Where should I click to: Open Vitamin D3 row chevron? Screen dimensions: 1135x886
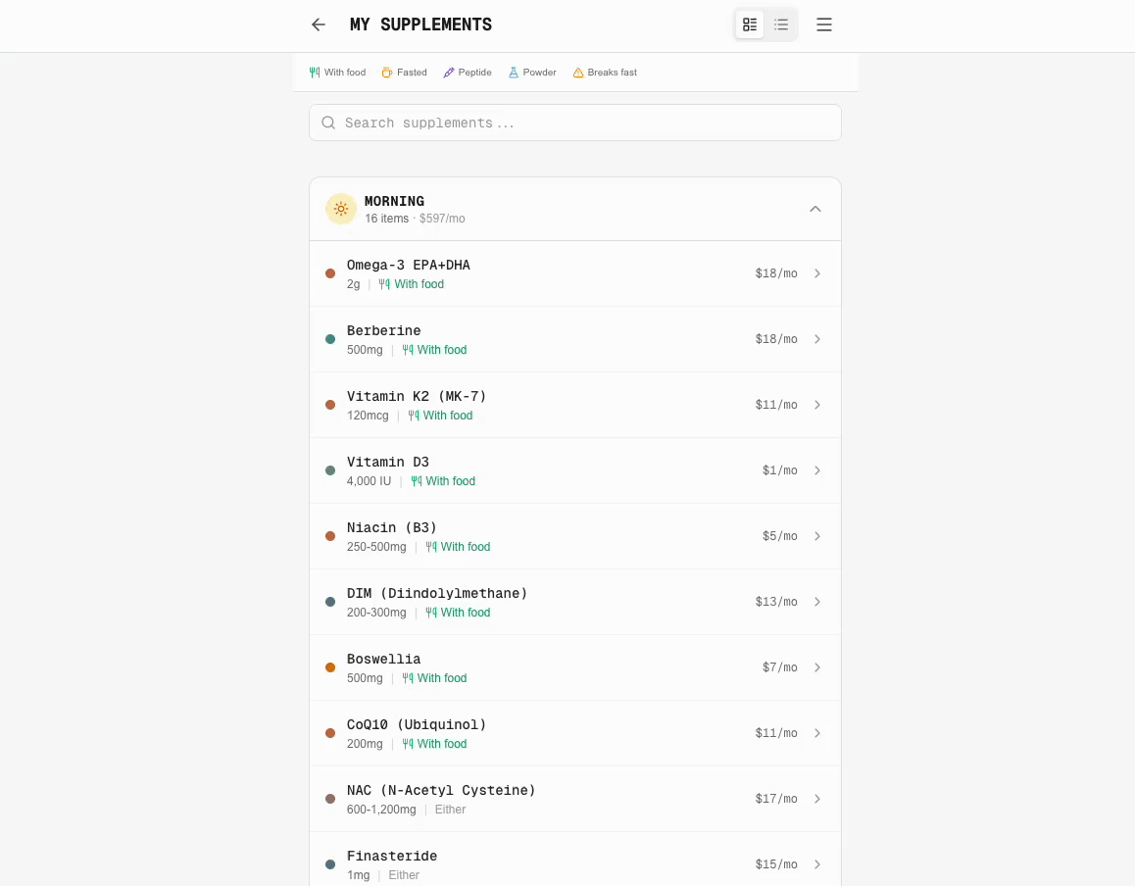(817, 470)
